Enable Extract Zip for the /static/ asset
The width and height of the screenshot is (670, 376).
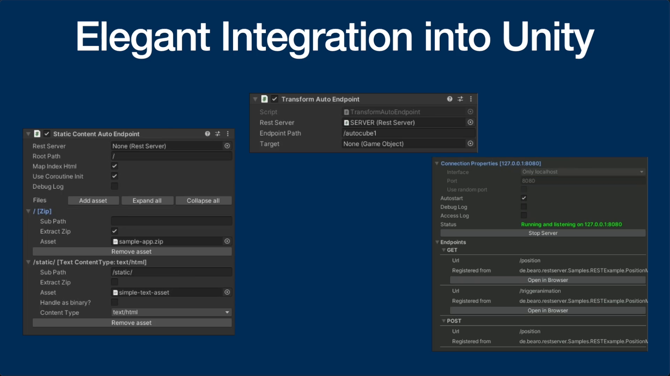click(114, 282)
